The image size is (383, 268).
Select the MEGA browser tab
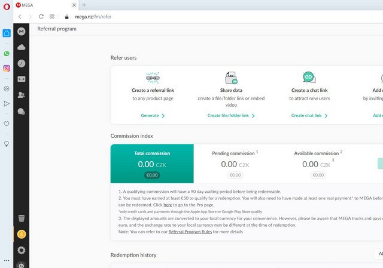pyautogui.click(x=46, y=5)
